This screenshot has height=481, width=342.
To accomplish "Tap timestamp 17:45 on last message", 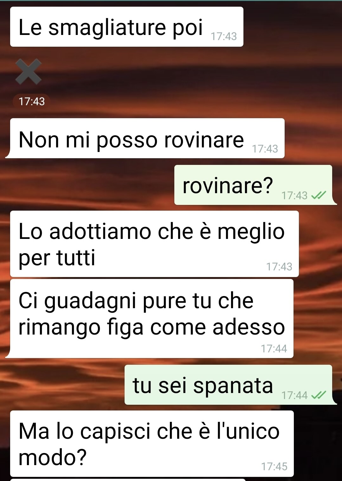I will (274, 466).
